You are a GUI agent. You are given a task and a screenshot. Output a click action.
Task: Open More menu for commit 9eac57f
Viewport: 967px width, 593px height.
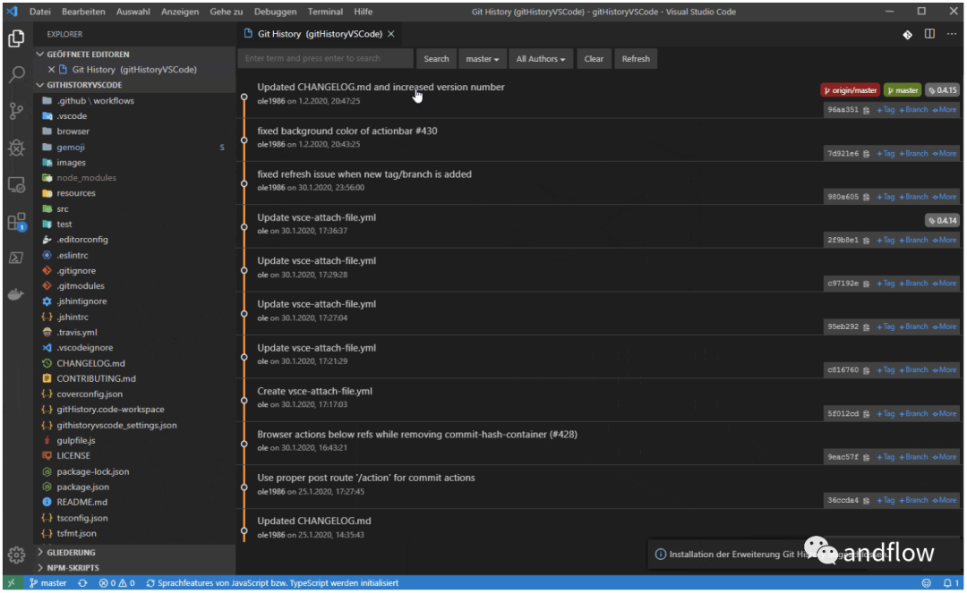click(945, 457)
